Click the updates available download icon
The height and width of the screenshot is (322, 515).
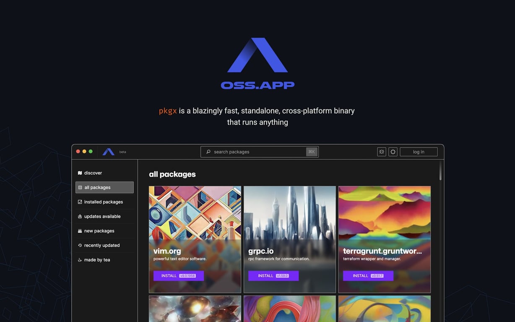tap(80, 216)
